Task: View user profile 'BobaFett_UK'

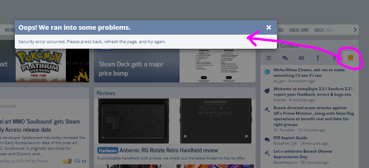Action: [285, 143]
